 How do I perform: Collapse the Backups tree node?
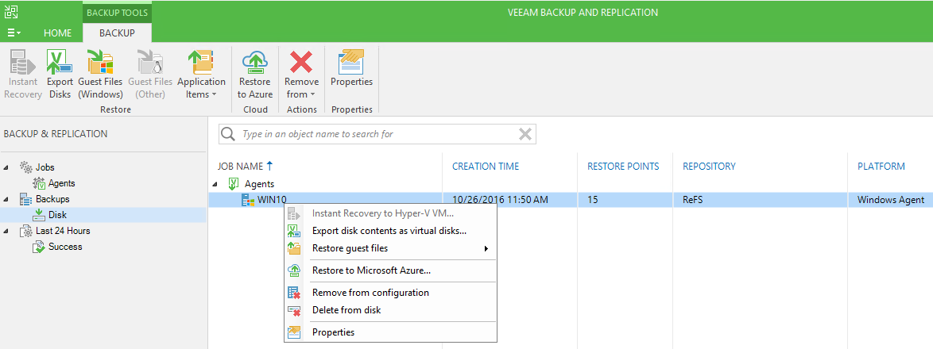click(6, 199)
